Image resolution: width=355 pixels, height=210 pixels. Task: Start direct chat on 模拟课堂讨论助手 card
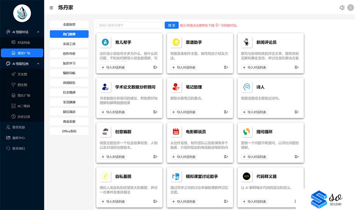226,201
